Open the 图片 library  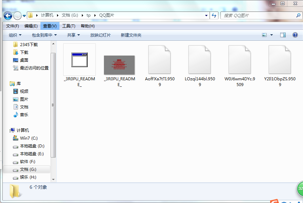pos(21,99)
